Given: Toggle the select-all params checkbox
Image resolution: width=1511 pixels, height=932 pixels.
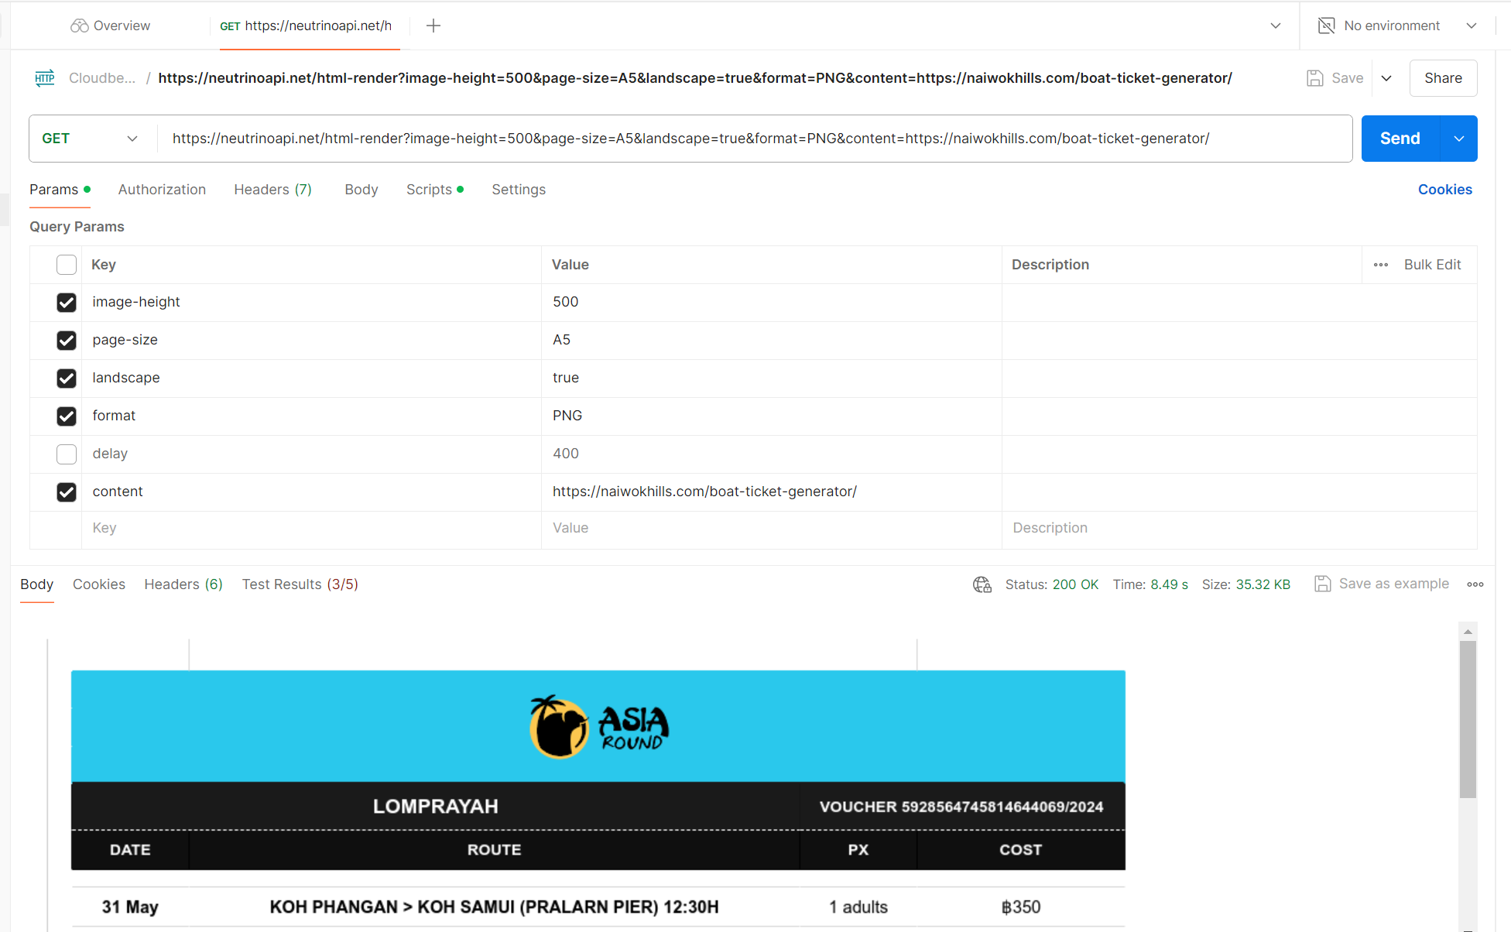Looking at the screenshot, I should (67, 265).
